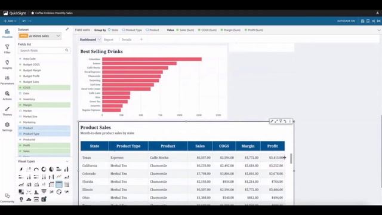Add a new sheet with plus tab

[x=141, y=39]
